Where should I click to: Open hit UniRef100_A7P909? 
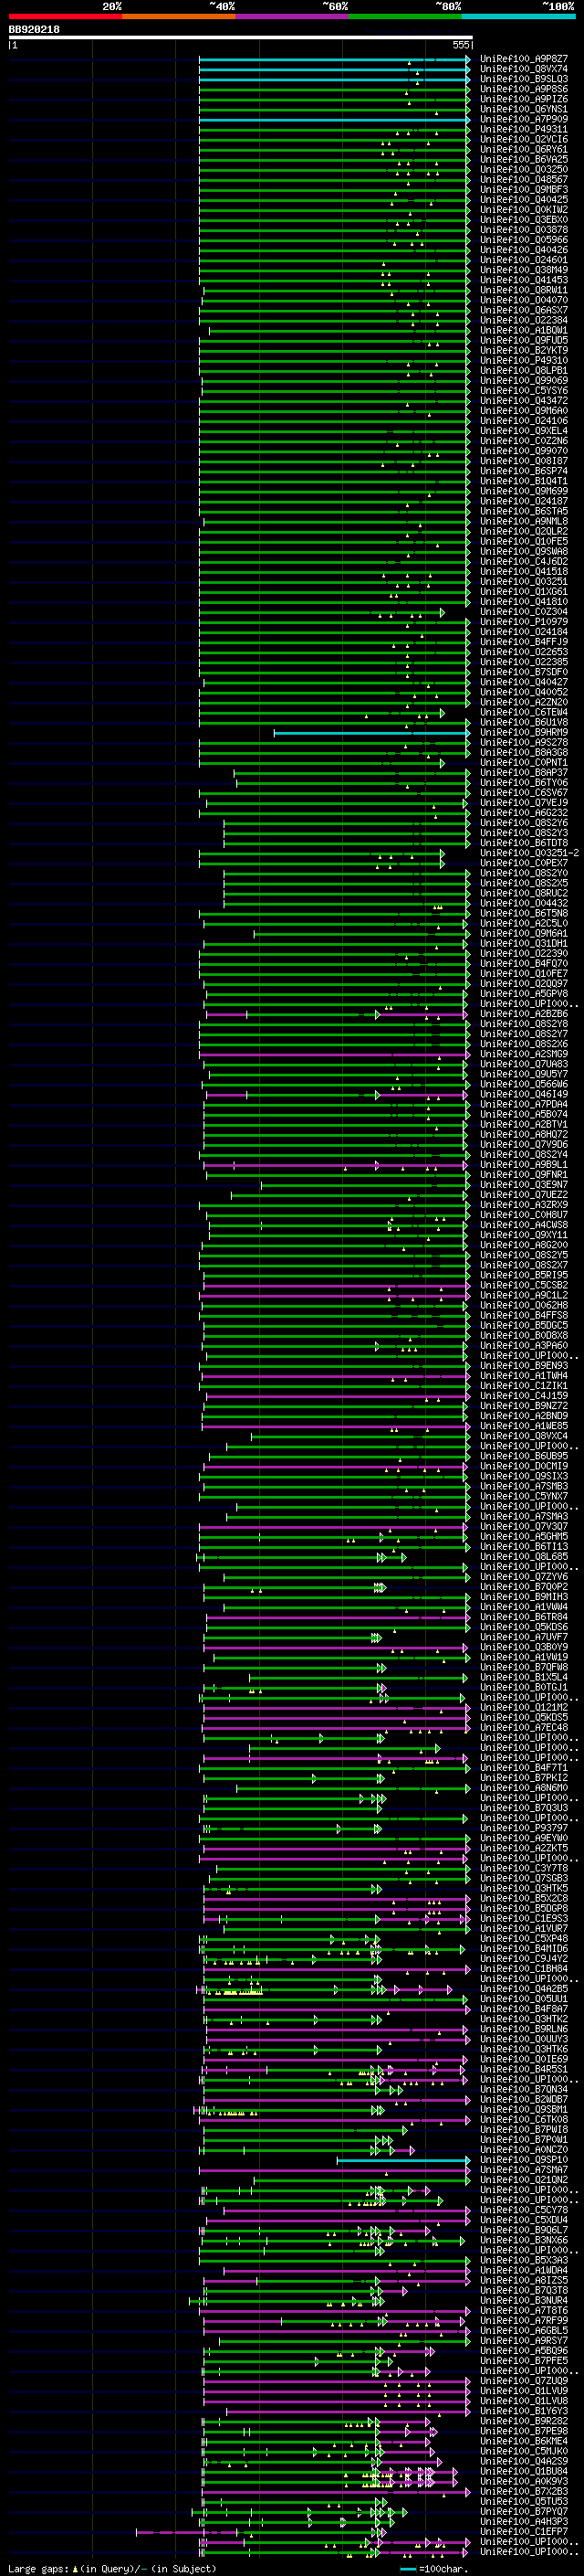pyautogui.click(x=524, y=119)
